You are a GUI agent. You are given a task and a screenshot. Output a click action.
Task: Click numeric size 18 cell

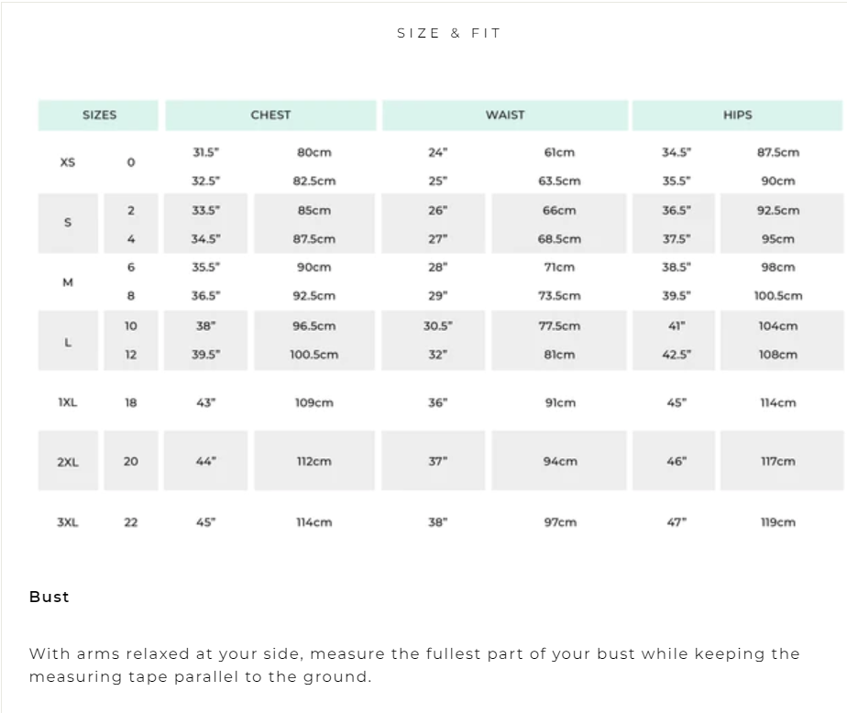(131, 402)
